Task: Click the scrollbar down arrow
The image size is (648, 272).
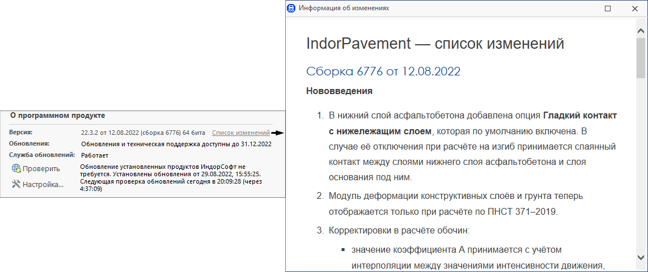Action: pos(641,257)
